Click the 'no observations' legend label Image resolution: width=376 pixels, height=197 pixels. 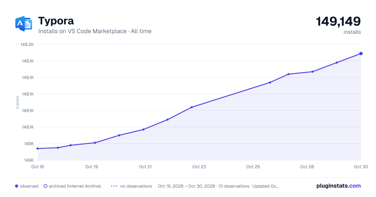pos(136,186)
